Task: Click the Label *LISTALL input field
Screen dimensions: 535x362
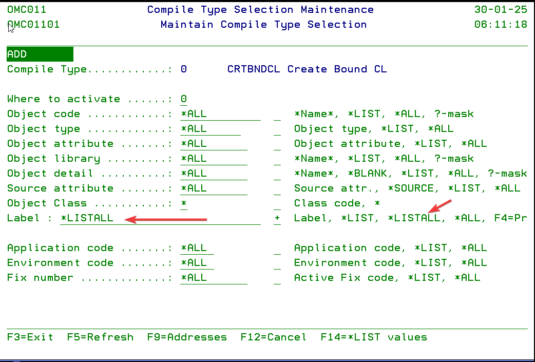Action: 160,218
